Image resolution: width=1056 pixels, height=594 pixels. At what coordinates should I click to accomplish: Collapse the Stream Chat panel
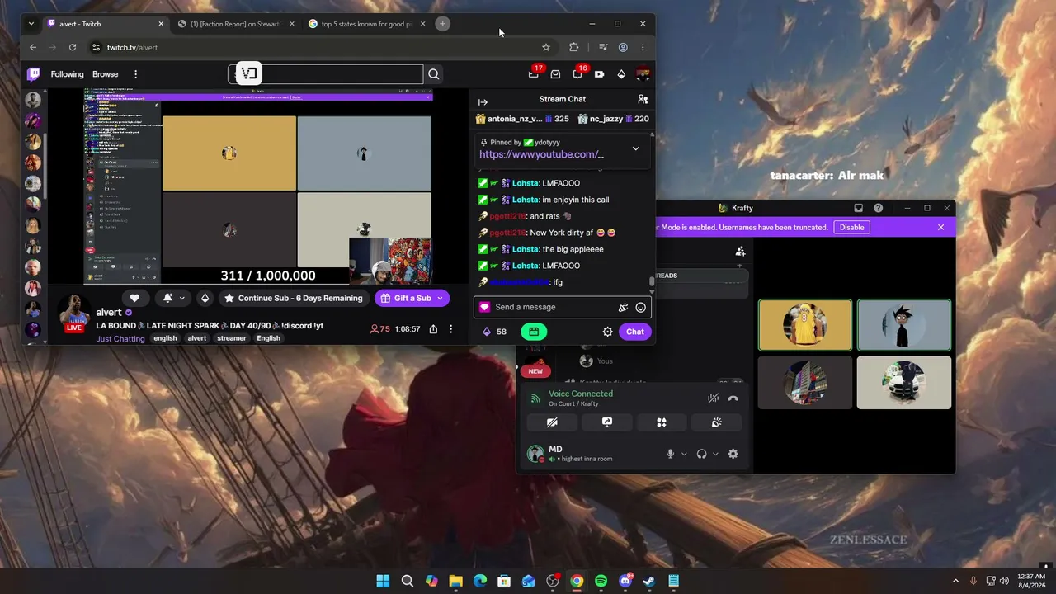[x=483, y=102]
